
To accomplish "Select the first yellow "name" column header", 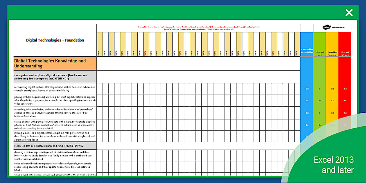I will click(100, 44).
